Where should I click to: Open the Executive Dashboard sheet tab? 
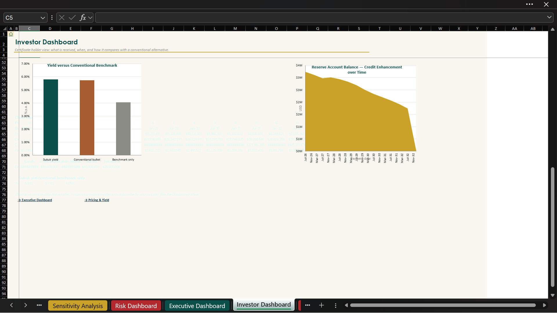[x=197, y=306]
